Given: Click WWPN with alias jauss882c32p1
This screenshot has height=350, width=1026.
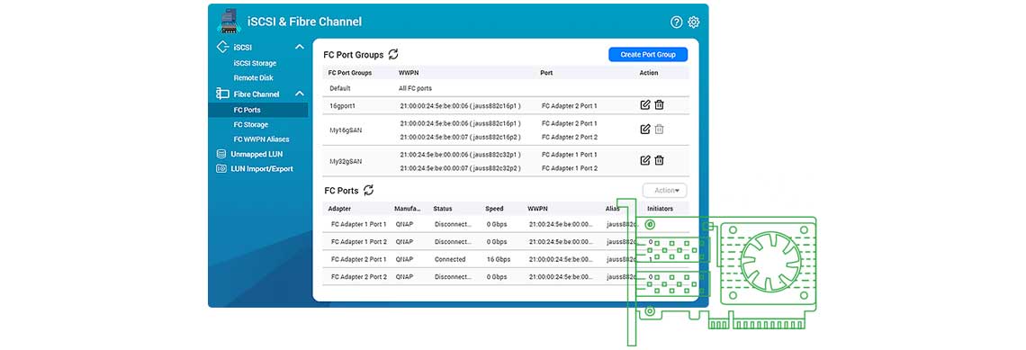Looking at the screenshot, I should click(461, 155).
